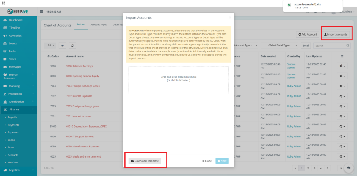This screenshot has height=176, width=357.
Task: Open the chat bubble icon
Action: click(348, 168)
